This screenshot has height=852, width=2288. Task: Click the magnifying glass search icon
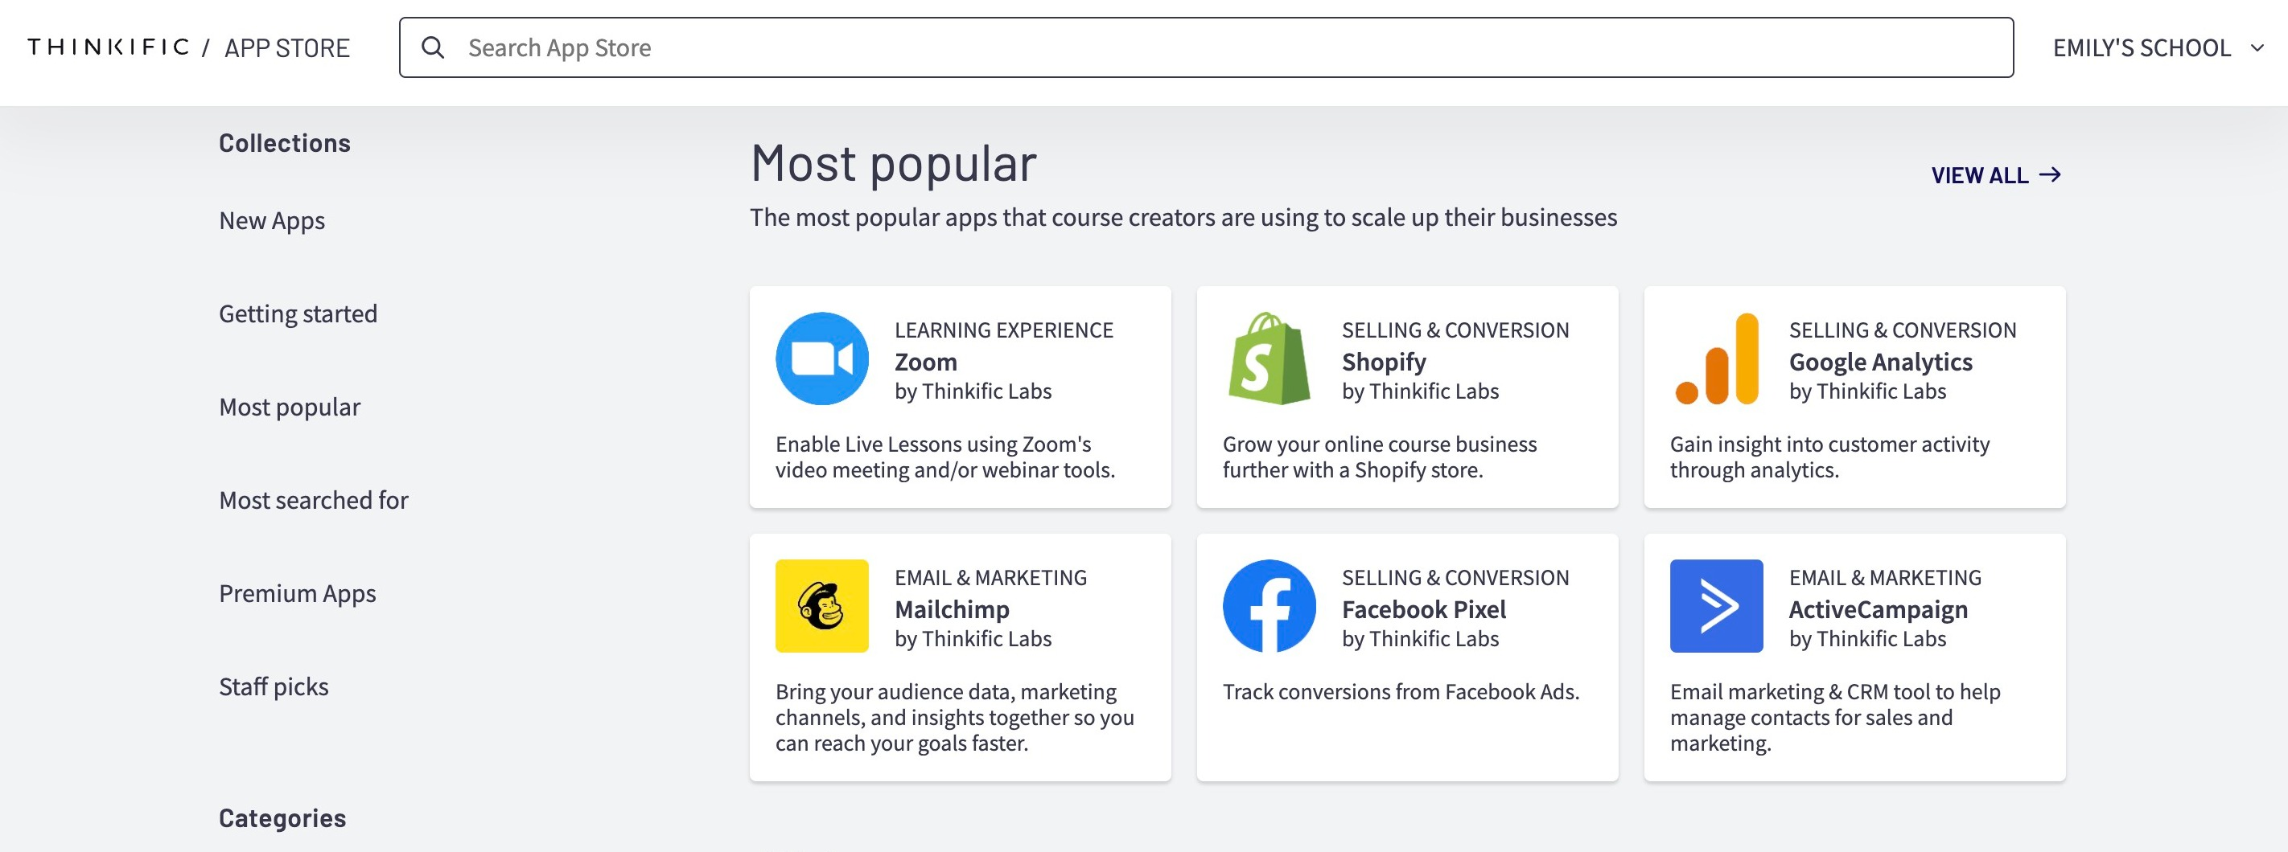pyautogui.click(x=433, y=48)
